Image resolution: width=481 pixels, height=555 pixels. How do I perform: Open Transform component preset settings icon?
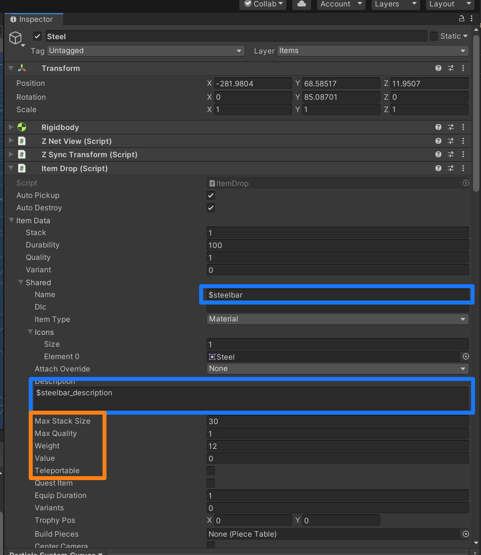[451, 68]
